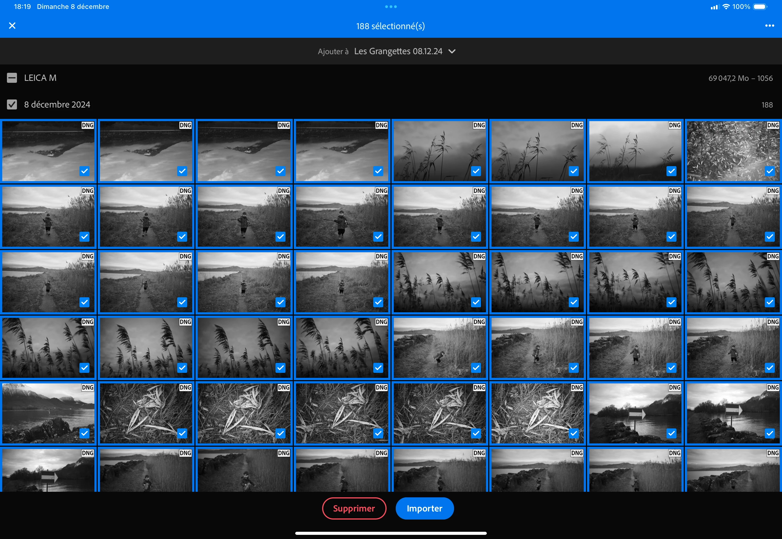Screen dimensions: 782x539
Task: Open the 'Les Grangettes 08.12.24' album selector
Action: (x=398, y=51)
